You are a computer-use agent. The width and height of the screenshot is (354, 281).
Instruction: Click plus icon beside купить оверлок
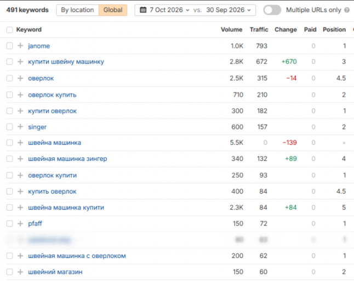click(20, 192)
